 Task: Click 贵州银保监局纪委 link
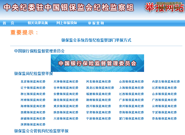[131, 106]
